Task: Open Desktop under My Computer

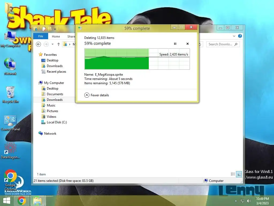Action: [52, 89]
